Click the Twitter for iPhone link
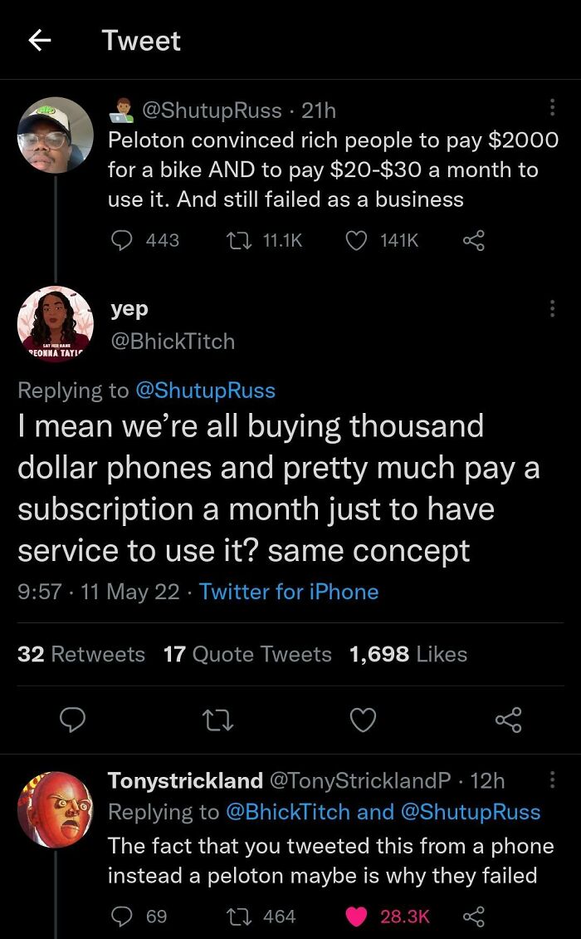The height and width of the screenshot is (939, 581). [x=289, y=592]
